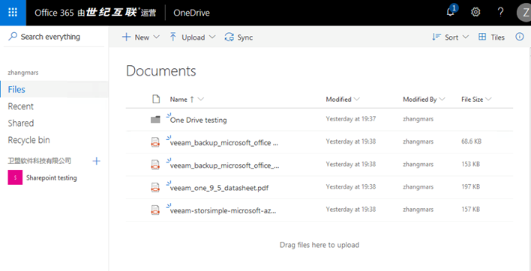Open the user account avatar Z
This screenshot has width=531, height=271.
click(x=524, y=13)
